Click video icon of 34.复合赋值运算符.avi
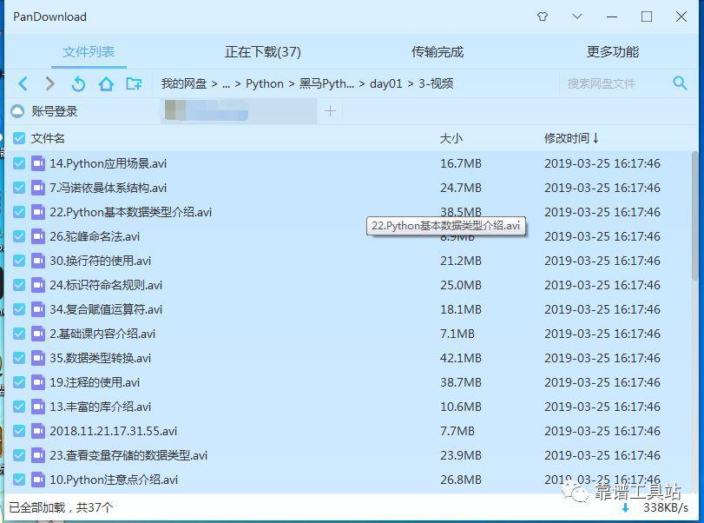704x523 pixels. click(38, 309)
